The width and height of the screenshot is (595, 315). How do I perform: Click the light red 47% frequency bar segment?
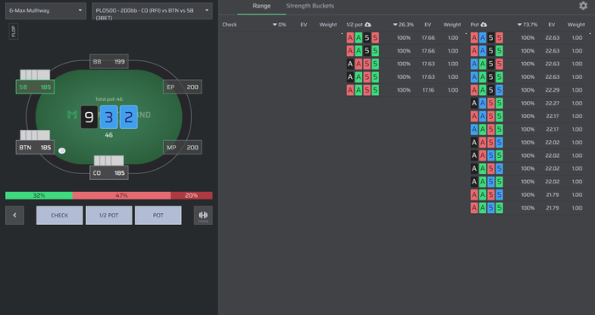(x=122, y=195)
